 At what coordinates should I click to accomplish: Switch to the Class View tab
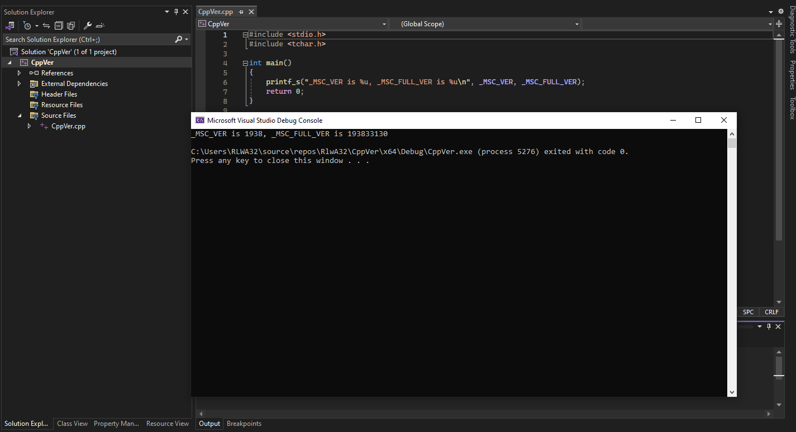point(72,423)
